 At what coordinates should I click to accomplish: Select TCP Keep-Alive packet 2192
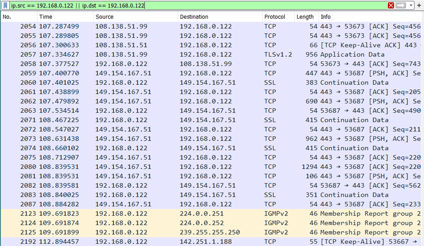tap(212, 242)
